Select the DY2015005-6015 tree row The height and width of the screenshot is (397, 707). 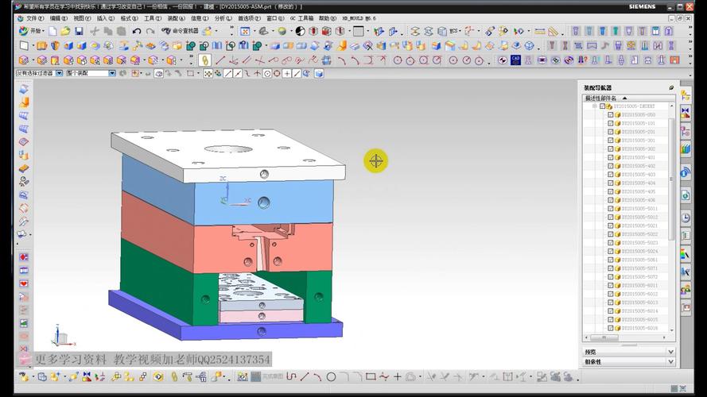click(627, 319)
